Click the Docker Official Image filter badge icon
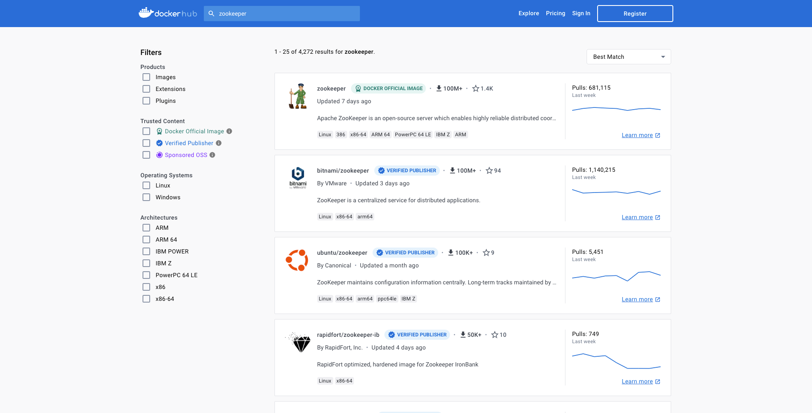Image resolution: width=812 pixels, height=413 pixels. [159, 131]
